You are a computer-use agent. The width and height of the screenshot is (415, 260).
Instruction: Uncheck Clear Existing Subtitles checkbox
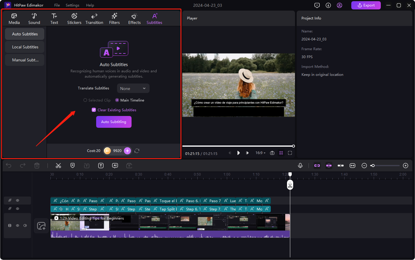click(x=94, y=110)
